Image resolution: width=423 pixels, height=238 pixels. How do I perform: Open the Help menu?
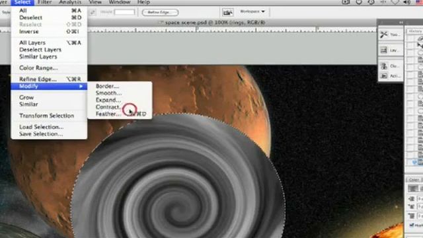point(144,2)
